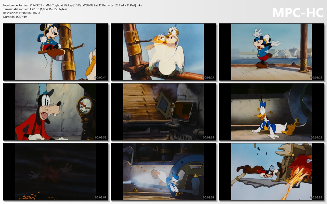
Task: Click the 'Tamaño del archivo: 1.72 GB' line
Action: [x=35, y=9]
